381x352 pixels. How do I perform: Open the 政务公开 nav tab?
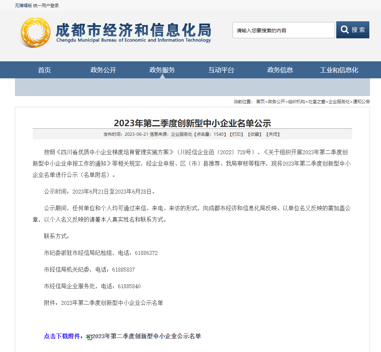click(103, 70)
